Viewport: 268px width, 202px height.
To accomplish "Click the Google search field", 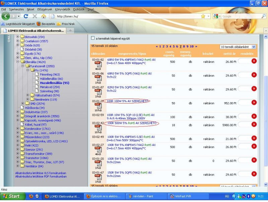I will (x=241, y=16).
